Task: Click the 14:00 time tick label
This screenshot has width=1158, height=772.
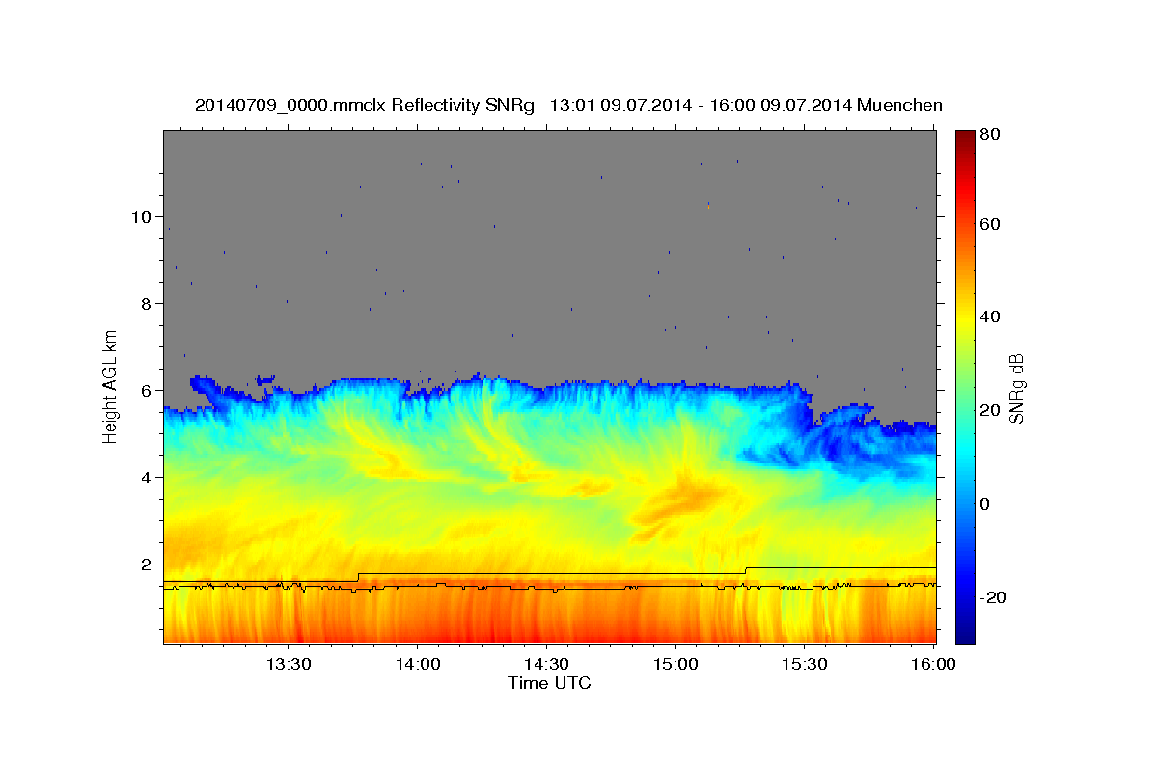Action: pos(416,665)
